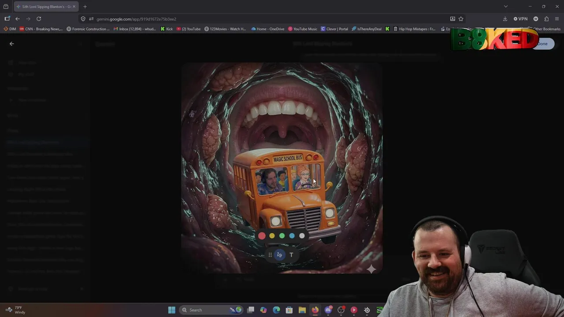Open the browser hamburger menu
Screen dimensions: 564x317
(557, 19)
